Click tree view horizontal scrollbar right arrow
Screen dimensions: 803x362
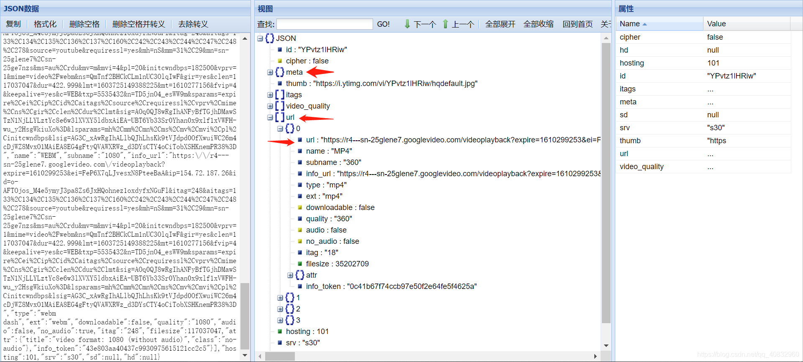click(x=596, y=357)
